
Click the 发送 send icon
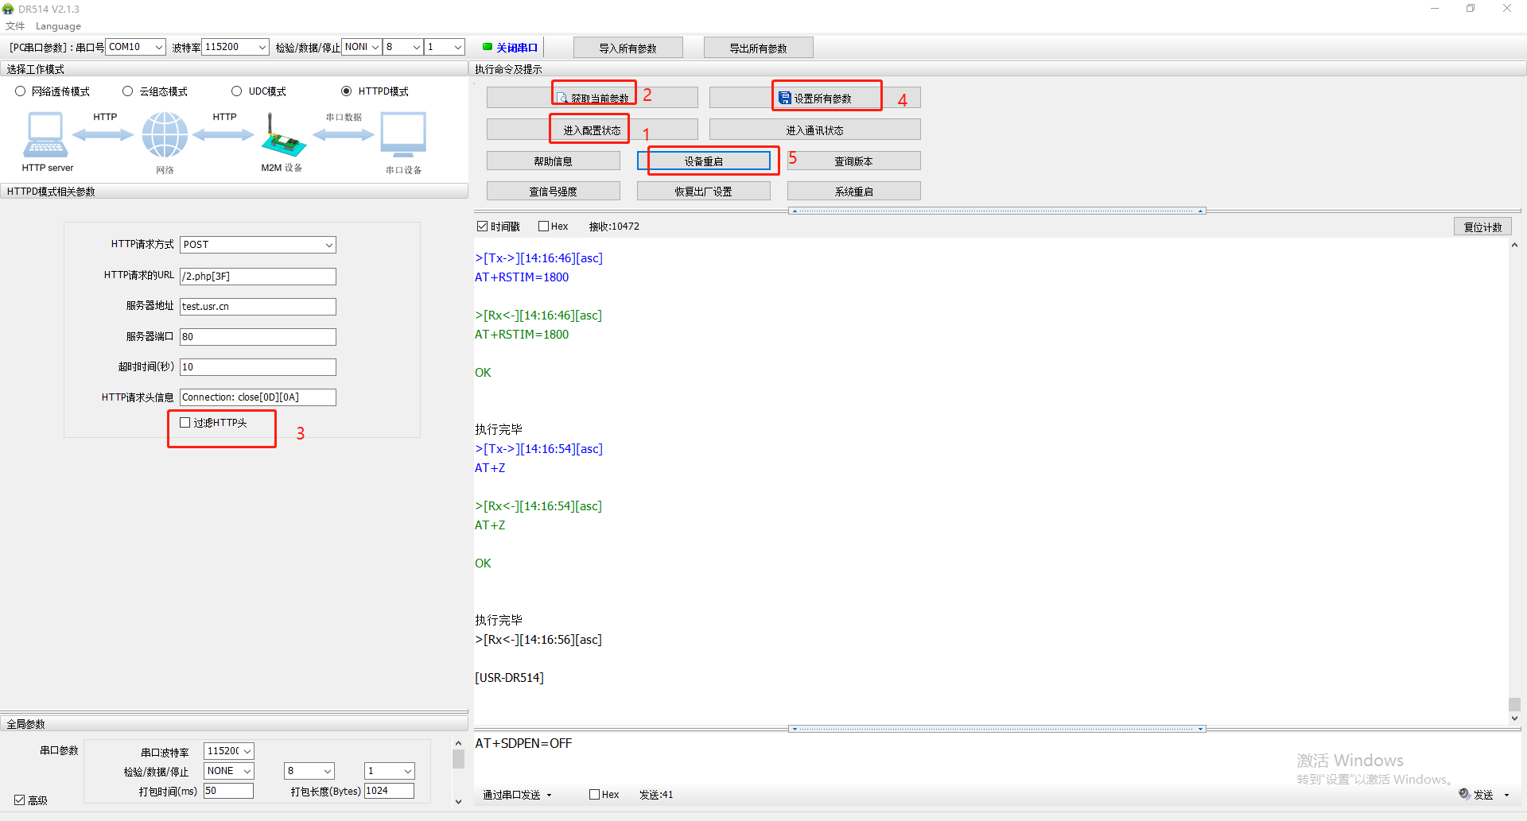pyautogui.click(x=1464, y=794)
